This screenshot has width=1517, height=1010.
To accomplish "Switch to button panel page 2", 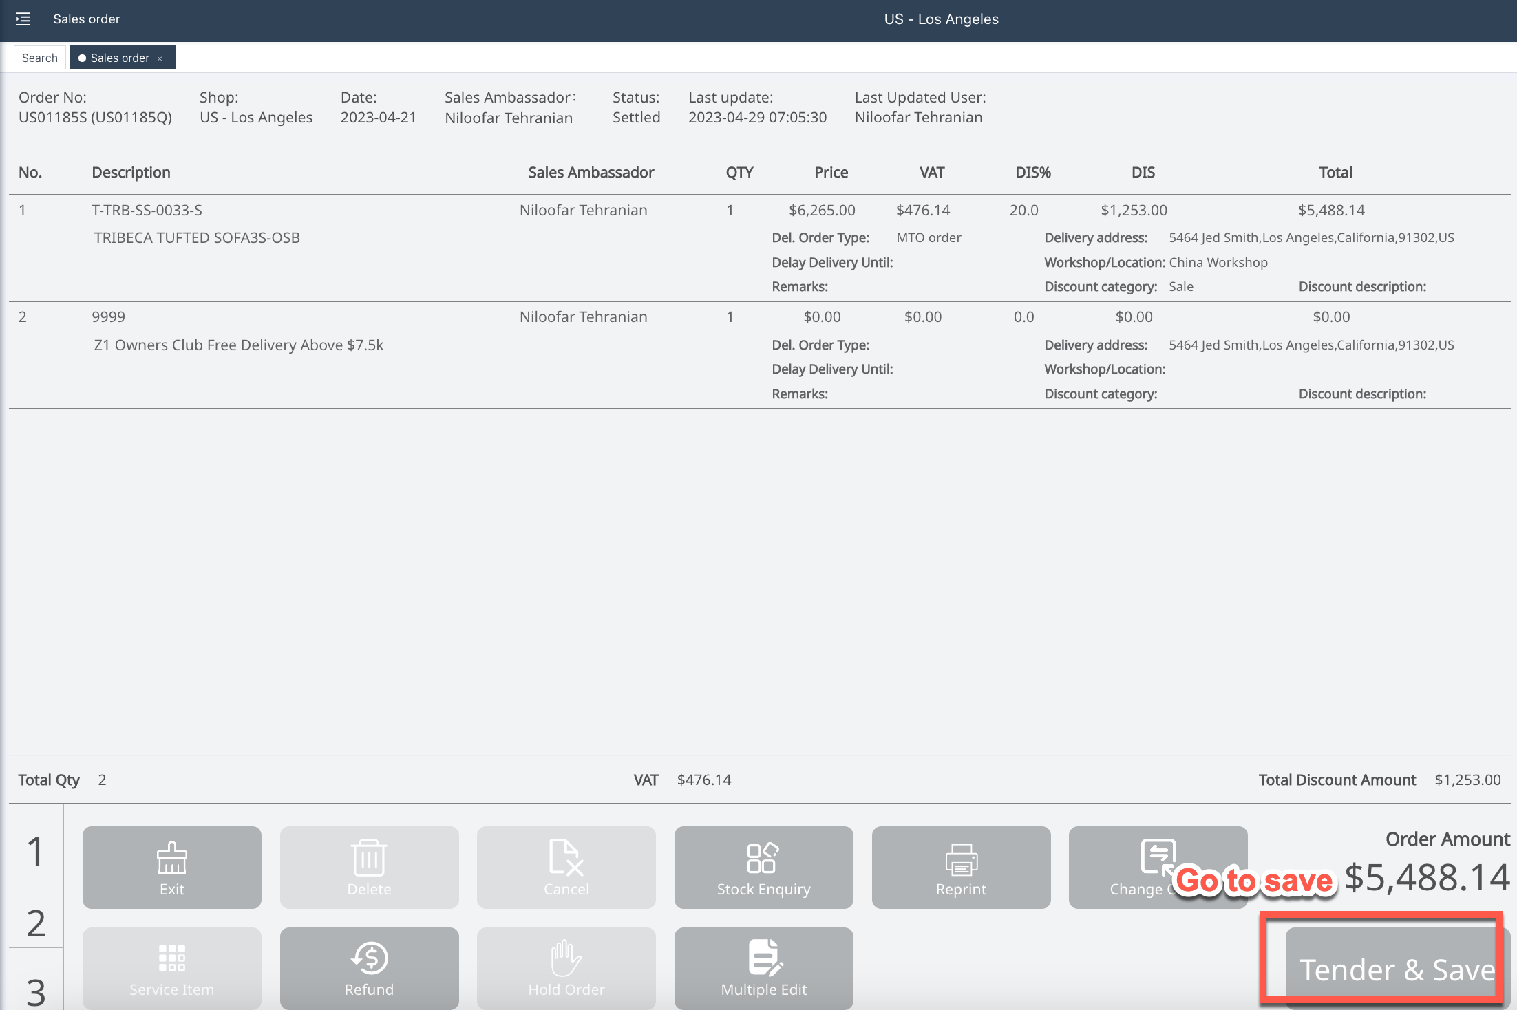I will click(36, 923).
